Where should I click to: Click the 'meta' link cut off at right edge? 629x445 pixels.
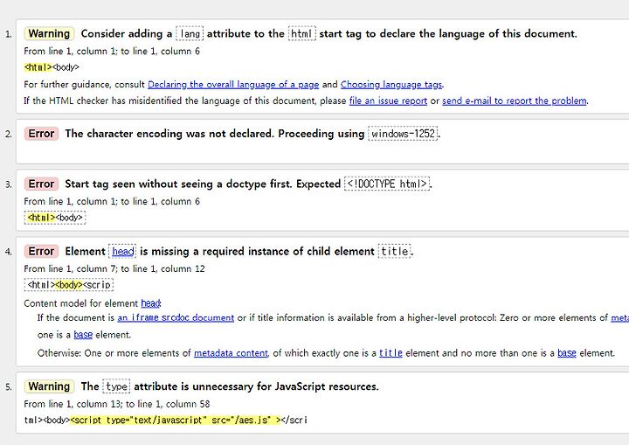(x=619, y=317)
